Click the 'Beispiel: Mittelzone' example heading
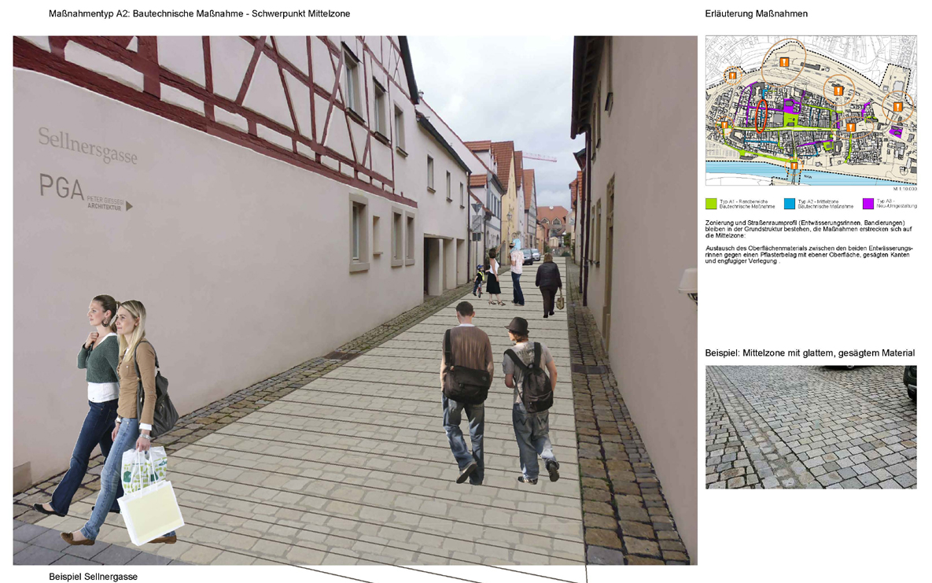The height and width of the screenshot is (583, 932). (809, 353)
